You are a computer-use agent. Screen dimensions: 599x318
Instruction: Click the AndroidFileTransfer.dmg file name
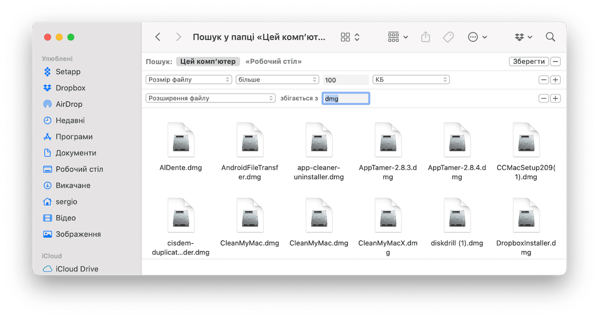pos(250,172)
